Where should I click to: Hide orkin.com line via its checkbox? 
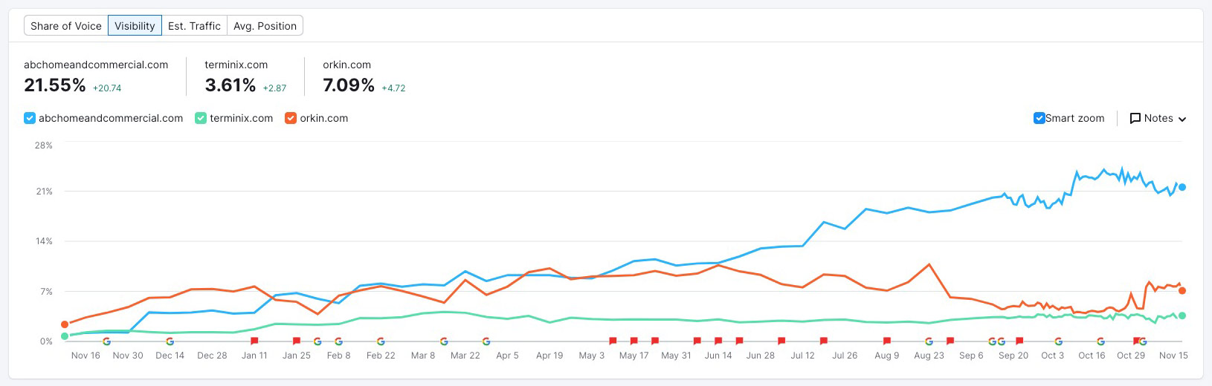click(x=291, y=118)
